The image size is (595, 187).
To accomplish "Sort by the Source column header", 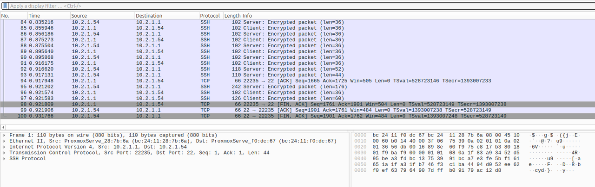I will (x=102, y=16).
